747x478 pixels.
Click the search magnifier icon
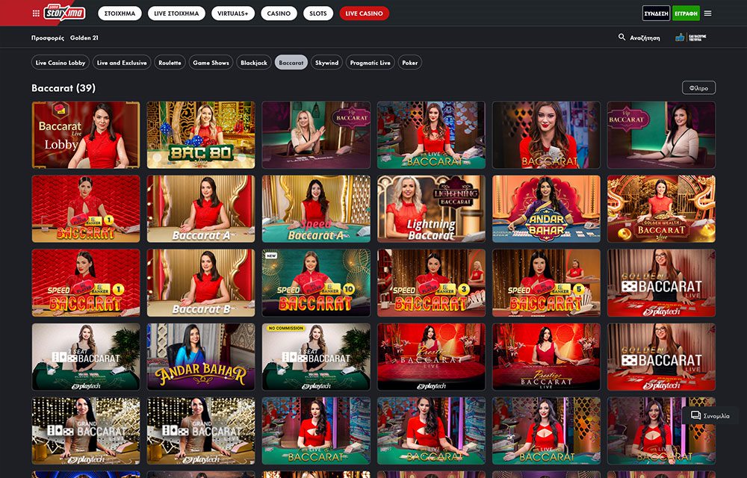point(622,37)
